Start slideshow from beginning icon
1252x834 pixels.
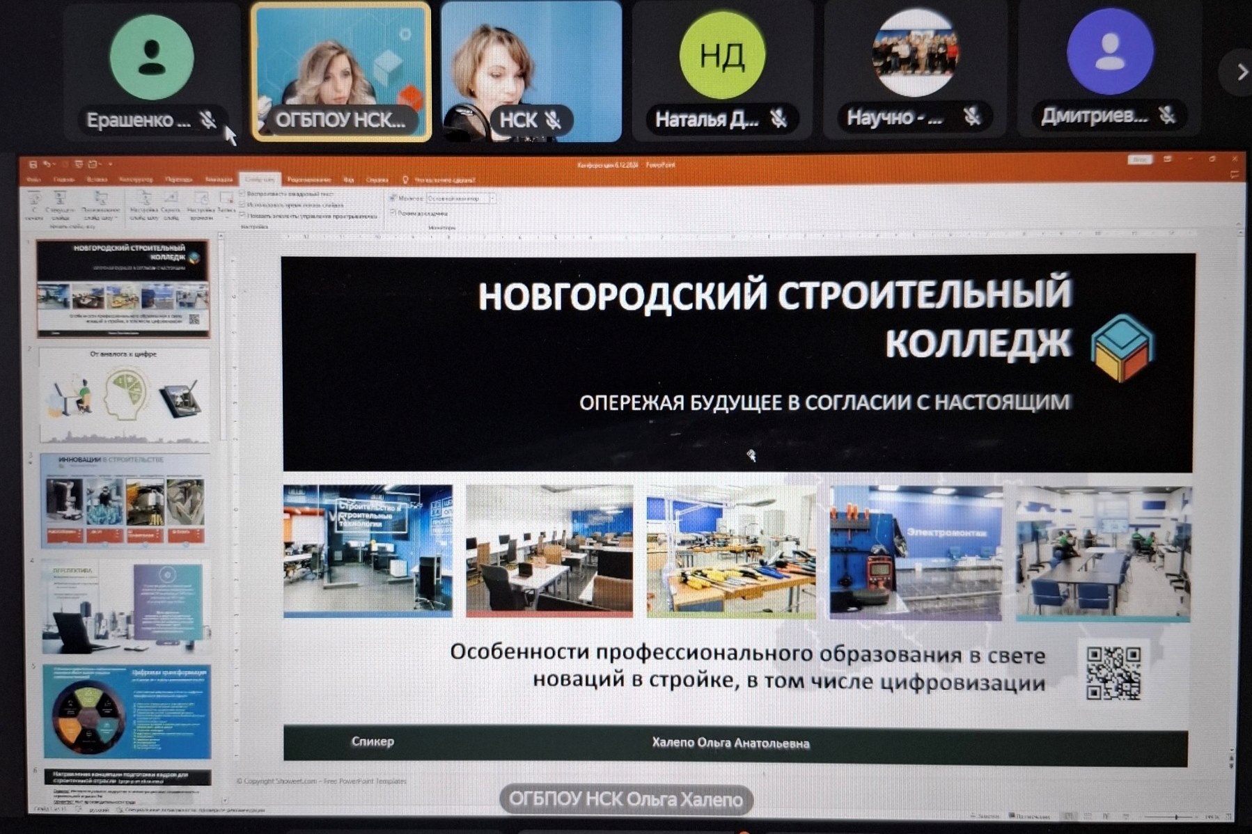click(x=35, y=199)
